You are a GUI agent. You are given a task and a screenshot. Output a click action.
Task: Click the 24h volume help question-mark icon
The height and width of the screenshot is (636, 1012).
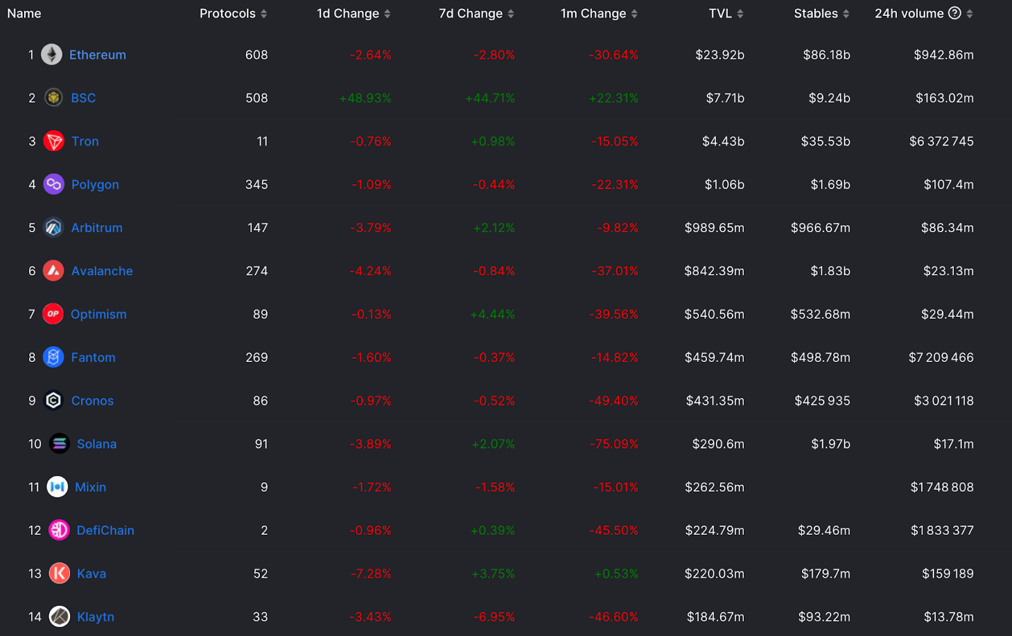click(x=955, y=13)
